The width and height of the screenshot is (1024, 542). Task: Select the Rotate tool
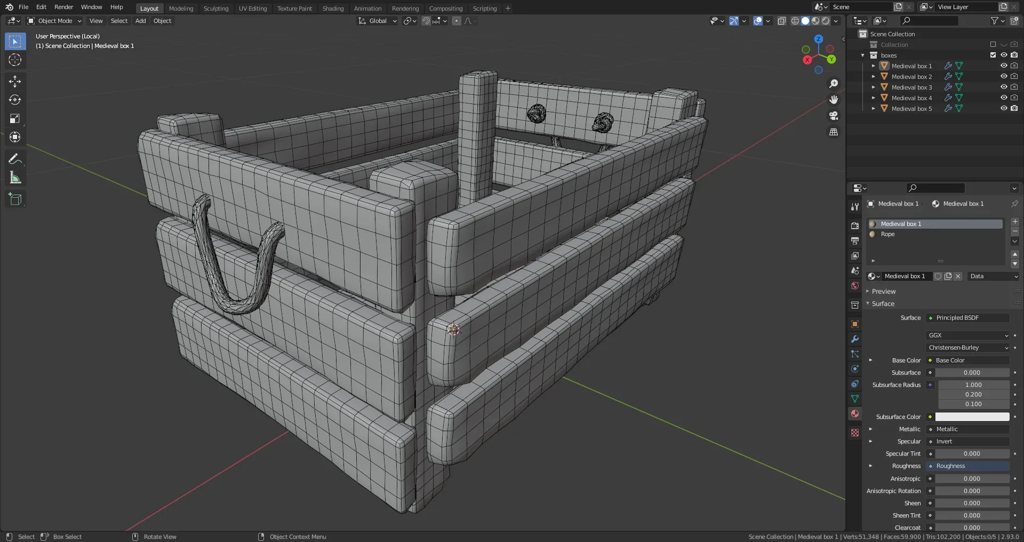click(x=14, y=100)
